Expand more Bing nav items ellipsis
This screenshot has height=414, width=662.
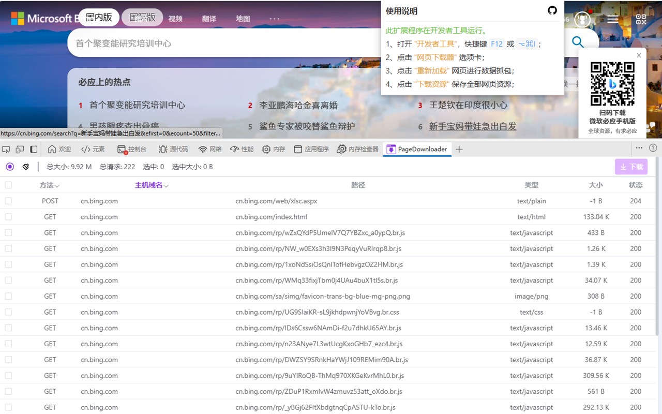tap(274, 19)
